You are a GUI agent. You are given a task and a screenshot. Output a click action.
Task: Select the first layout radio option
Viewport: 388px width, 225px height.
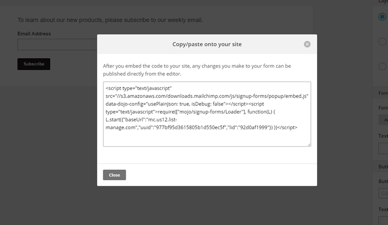(x=382, y=16)
